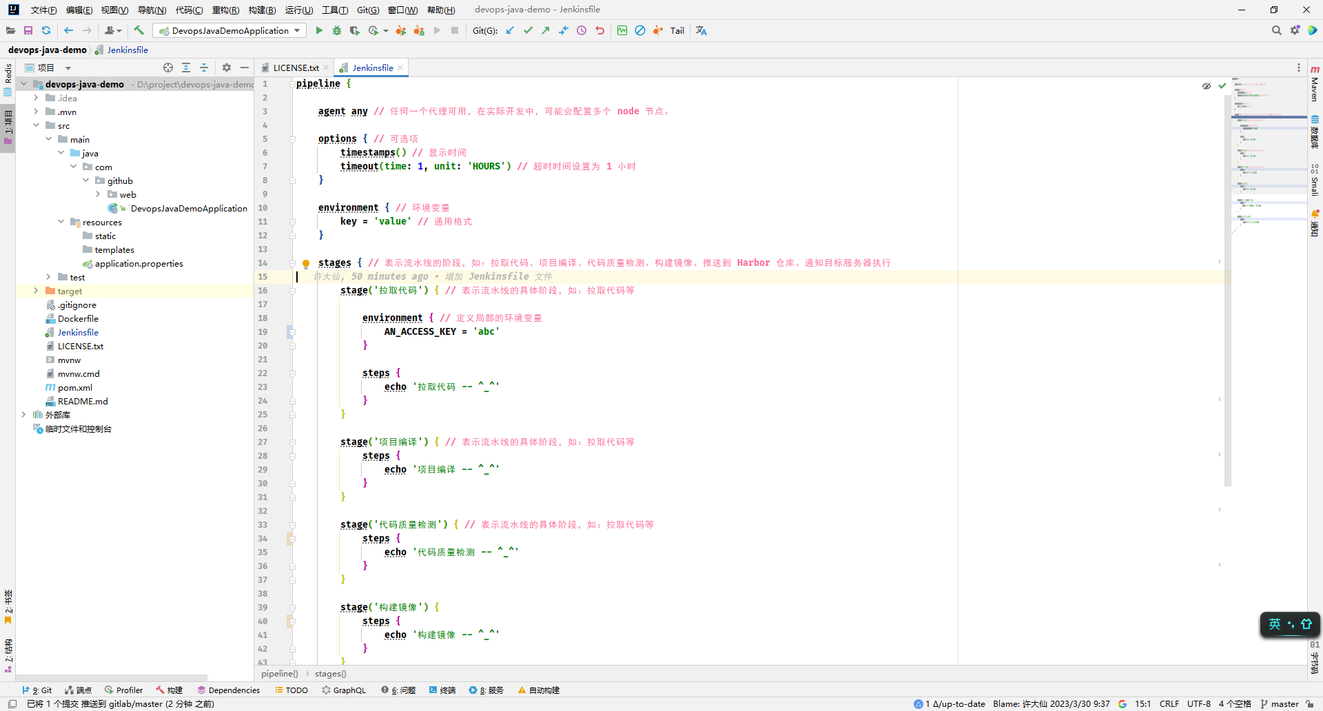Toggle the Project side tab
Screen dimensions: 1323x711
click(x=8, y=127)
